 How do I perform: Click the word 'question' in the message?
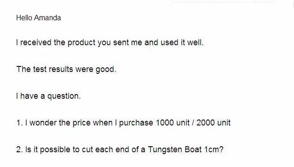point(63,96)
